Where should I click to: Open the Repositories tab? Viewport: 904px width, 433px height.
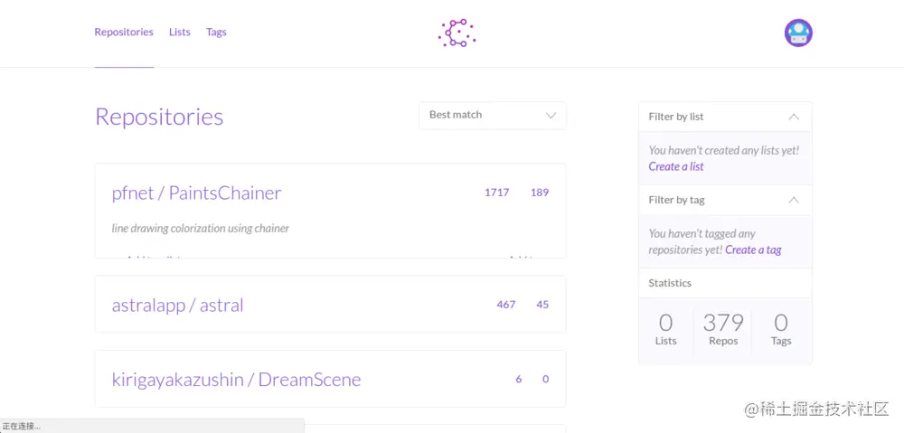tap(124, 33)
